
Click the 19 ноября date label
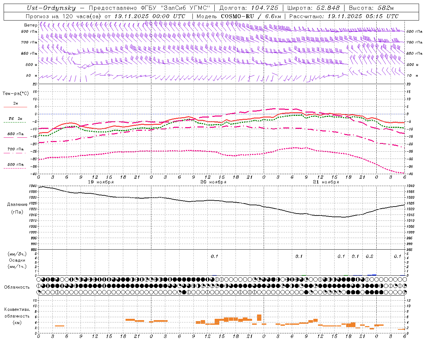point(101,182)
